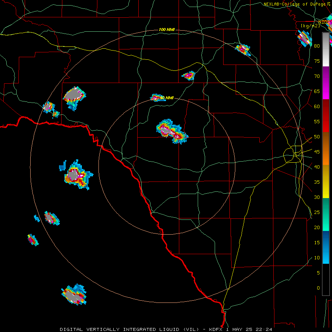Click the scale value 60 label
Viewport: 332px width, 332px height.
point(317,107)
